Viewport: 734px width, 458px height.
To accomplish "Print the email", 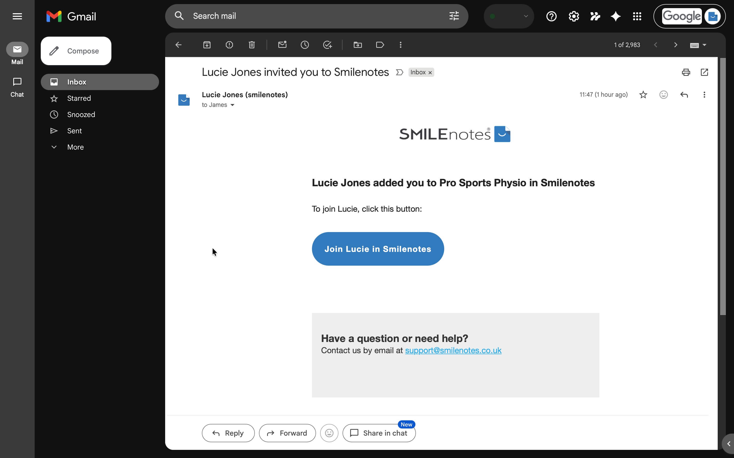I will (686, 72).
